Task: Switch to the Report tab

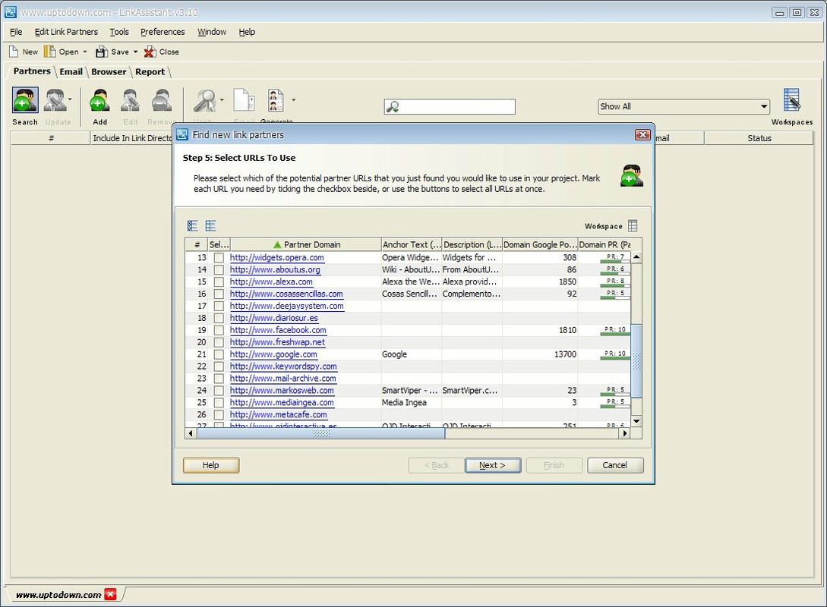Action: (x=150, y=71)
